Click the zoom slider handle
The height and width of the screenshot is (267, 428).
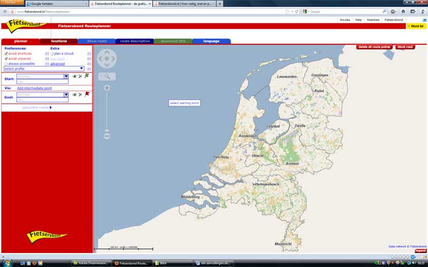pos(106,131)
